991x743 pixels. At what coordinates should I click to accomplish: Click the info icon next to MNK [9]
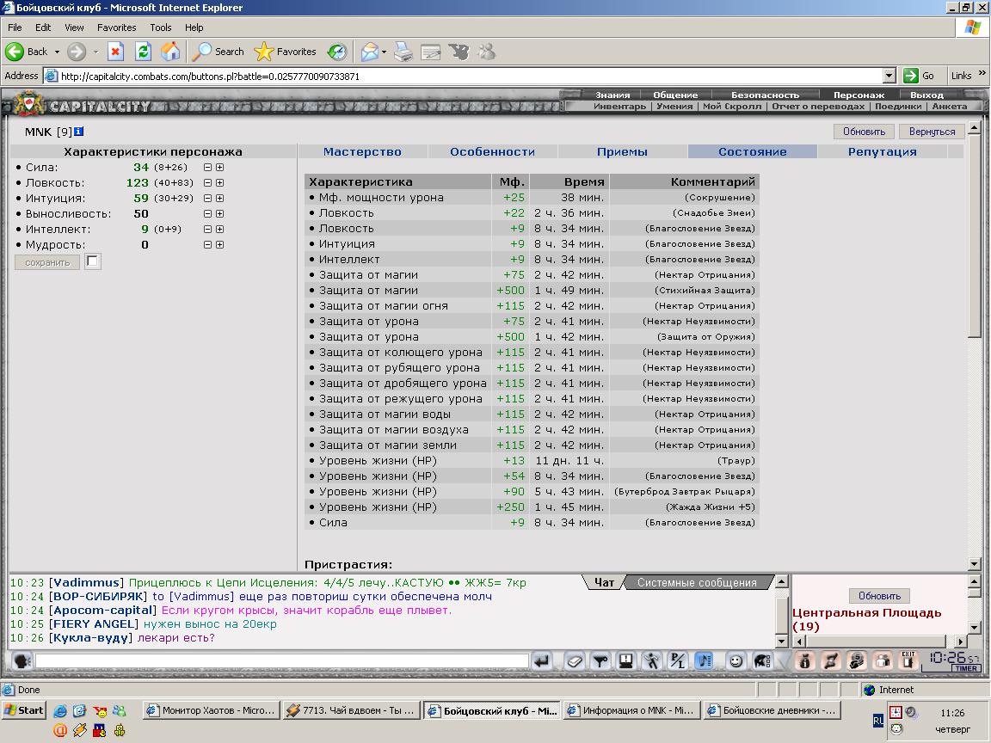[x=78, y=132]
